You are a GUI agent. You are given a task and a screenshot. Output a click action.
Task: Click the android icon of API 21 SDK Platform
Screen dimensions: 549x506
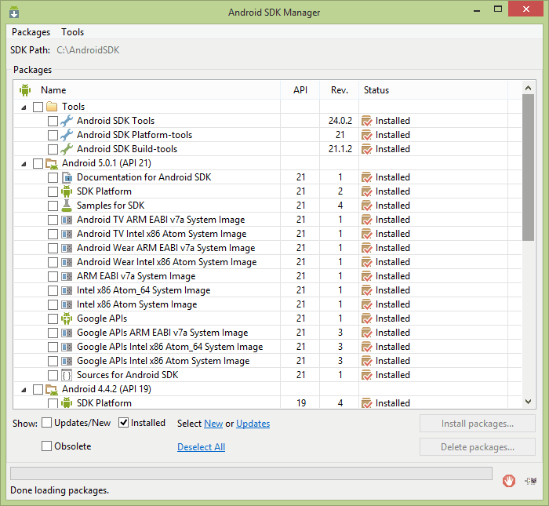pyautogui.click(x=67, y=191)
